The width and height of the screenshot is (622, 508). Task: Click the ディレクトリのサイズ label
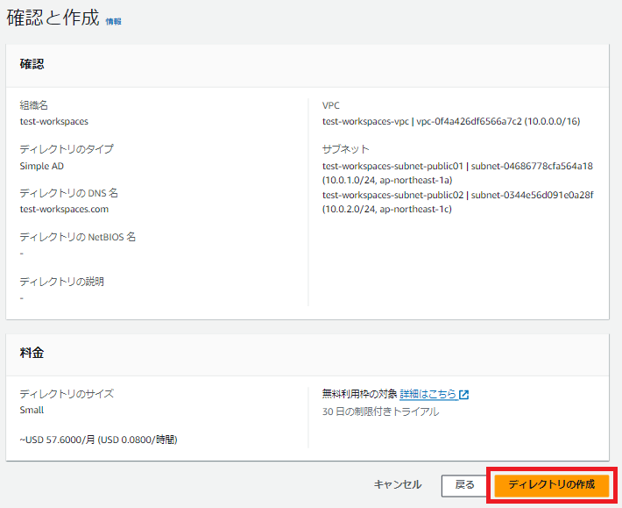(x=67, y=394)
